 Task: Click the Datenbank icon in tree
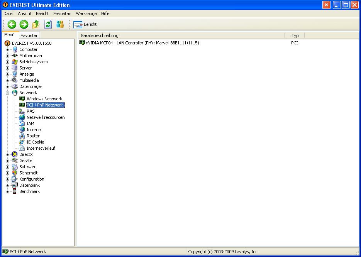coord(15,185)
